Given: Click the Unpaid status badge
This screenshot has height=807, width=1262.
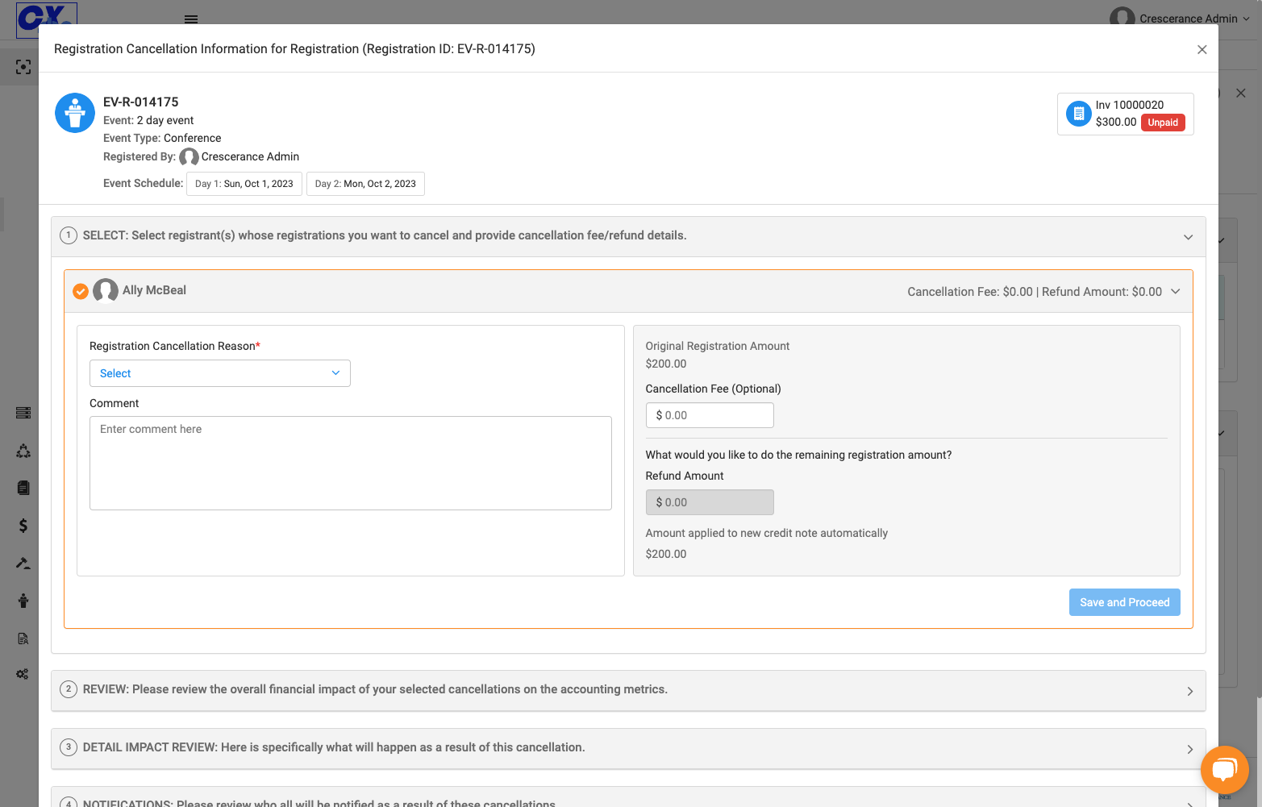Looking at the screenshot, I should pyautogui.click(x=1163, y=123).
